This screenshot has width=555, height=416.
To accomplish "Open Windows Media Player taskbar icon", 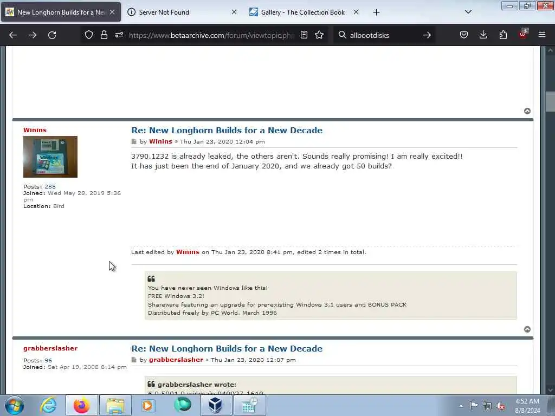I will [147, 405].
